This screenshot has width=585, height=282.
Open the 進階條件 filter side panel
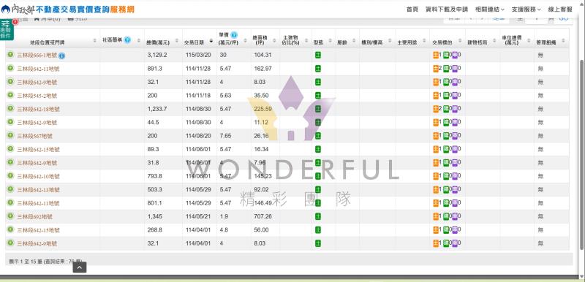pos(7,29)
